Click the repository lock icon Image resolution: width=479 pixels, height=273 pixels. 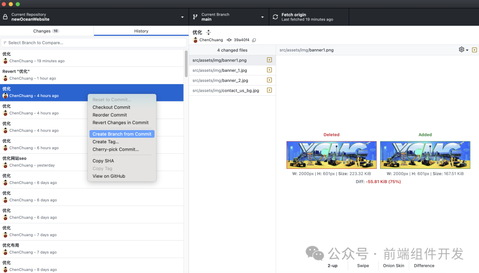coord(5,17)
